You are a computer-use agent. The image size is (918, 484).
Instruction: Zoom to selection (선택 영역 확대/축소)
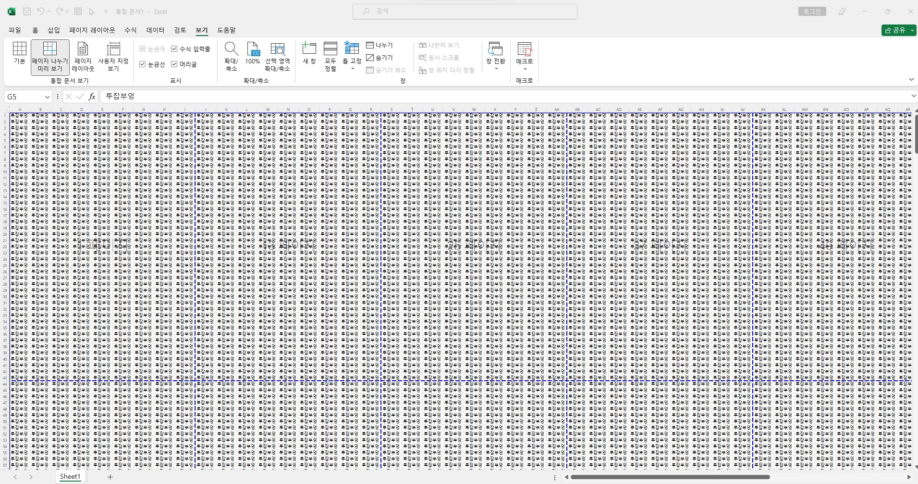click(277, 57)
